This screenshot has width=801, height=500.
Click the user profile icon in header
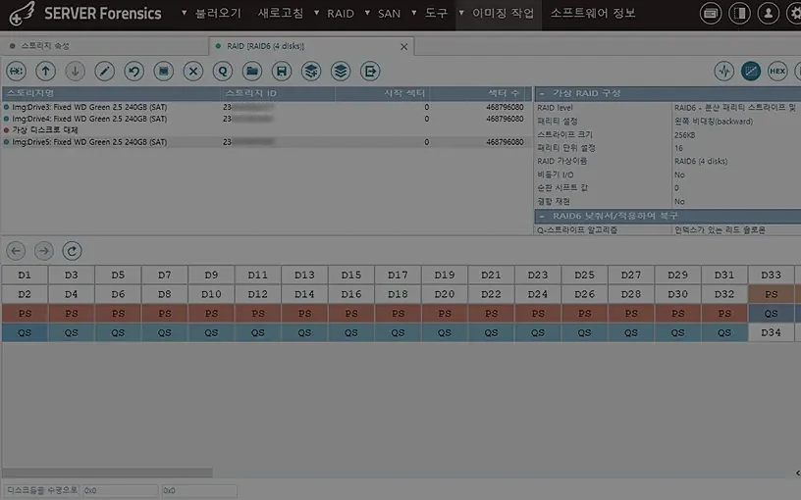769,14
